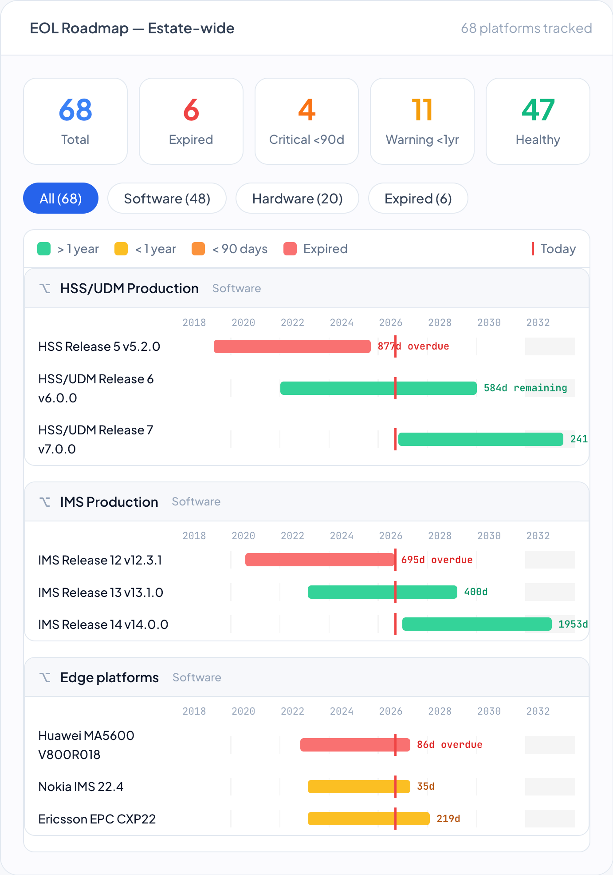
Task: Click the green '> 1 year' legend swatch
Action: tap(44, 249)
